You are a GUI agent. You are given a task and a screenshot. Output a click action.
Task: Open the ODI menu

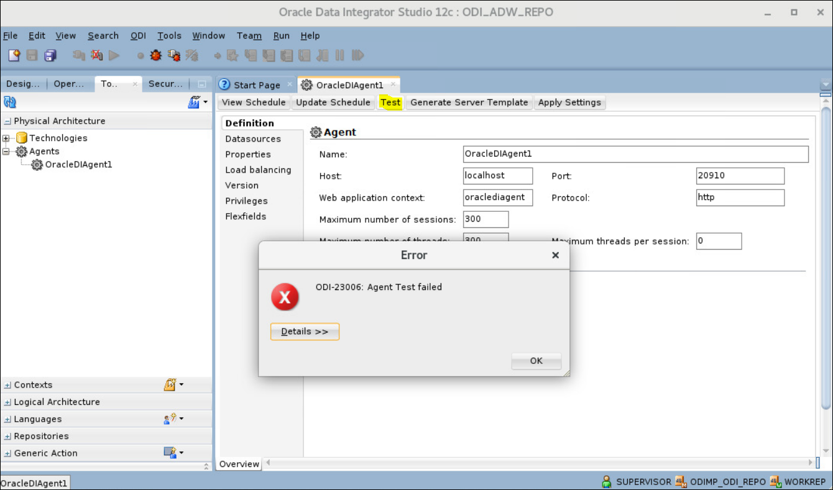(138, 35)
